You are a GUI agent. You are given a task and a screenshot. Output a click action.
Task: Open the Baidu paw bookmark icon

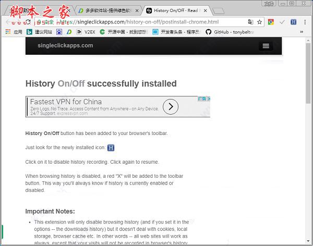pyautogui.click(x=59, y=32)
